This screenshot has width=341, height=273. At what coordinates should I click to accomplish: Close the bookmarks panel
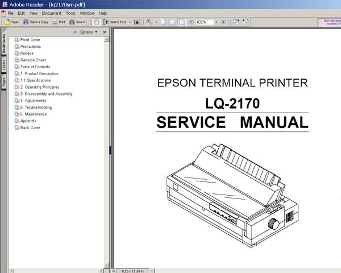click(105, 32)
